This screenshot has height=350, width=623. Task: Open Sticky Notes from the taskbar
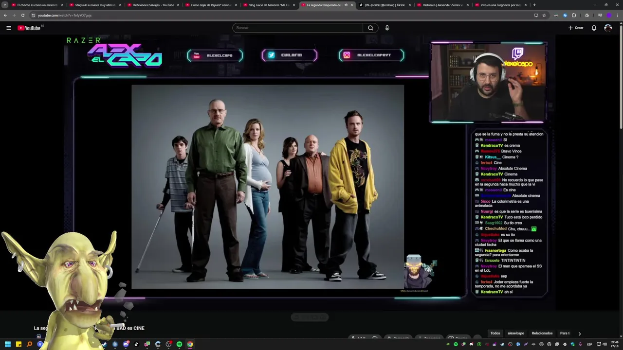pyautogui.click(x=18, y=344)
